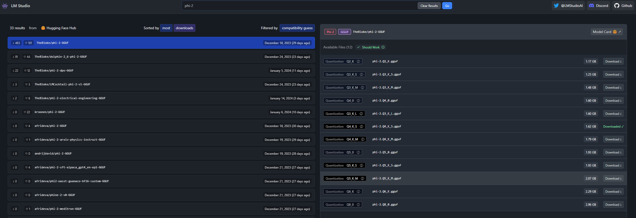The image size is (636, 218).
Task: Change sort field 'downloads'
Action: 184,28
